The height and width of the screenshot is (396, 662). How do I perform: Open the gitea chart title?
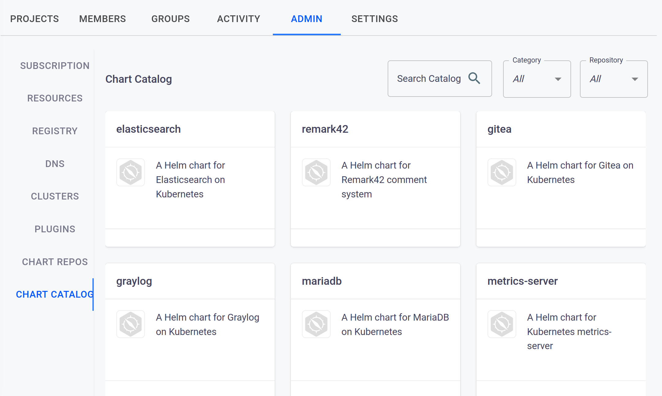point(499,129)
